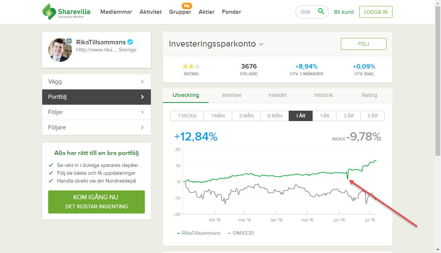
Task: Click the page vertical scrollbar thumb
Action: tap(438, 78)
